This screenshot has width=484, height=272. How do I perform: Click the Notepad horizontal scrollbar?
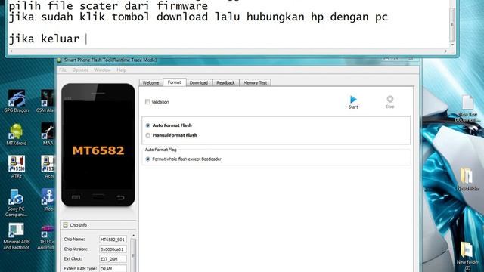pyautogui.click(x=228, y=51)
